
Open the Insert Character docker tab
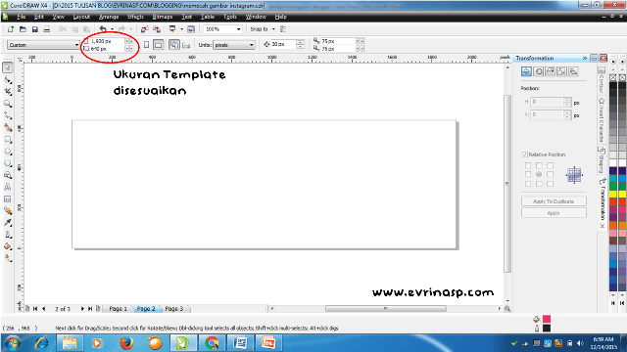click(601, 119)
